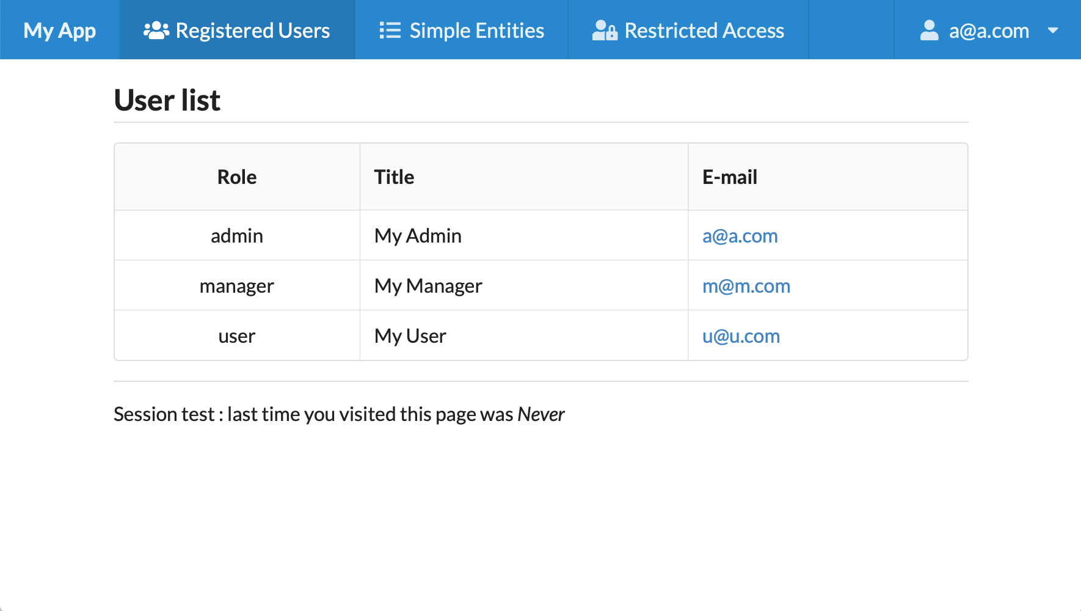Go to Registered Users tab

252,31
